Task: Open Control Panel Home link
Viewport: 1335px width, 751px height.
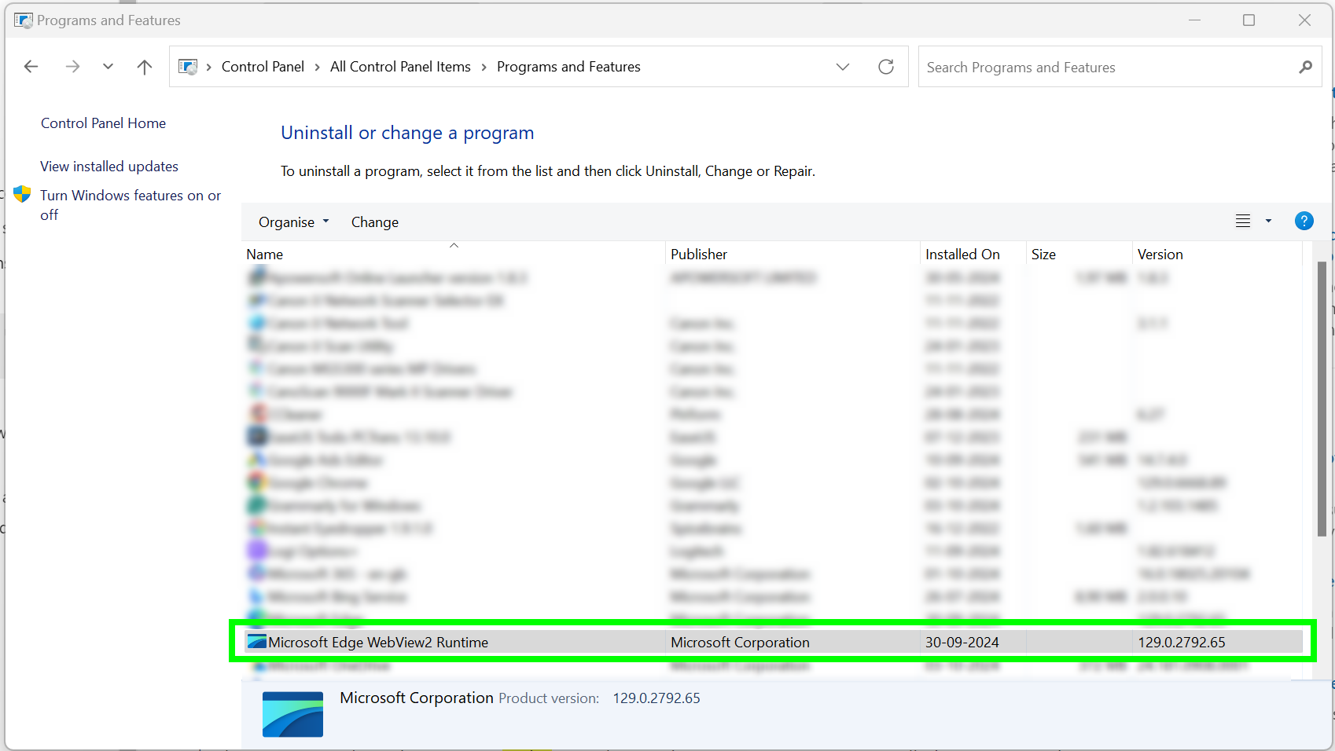Action: point(103,123)
